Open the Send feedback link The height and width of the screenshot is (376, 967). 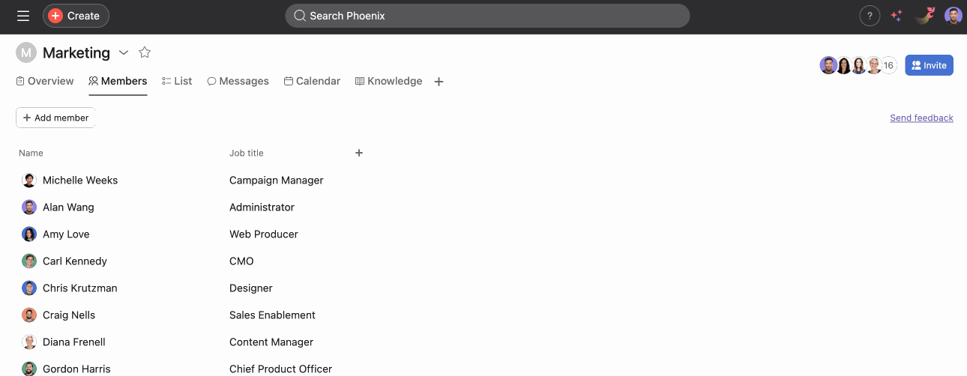coord(921,118)
